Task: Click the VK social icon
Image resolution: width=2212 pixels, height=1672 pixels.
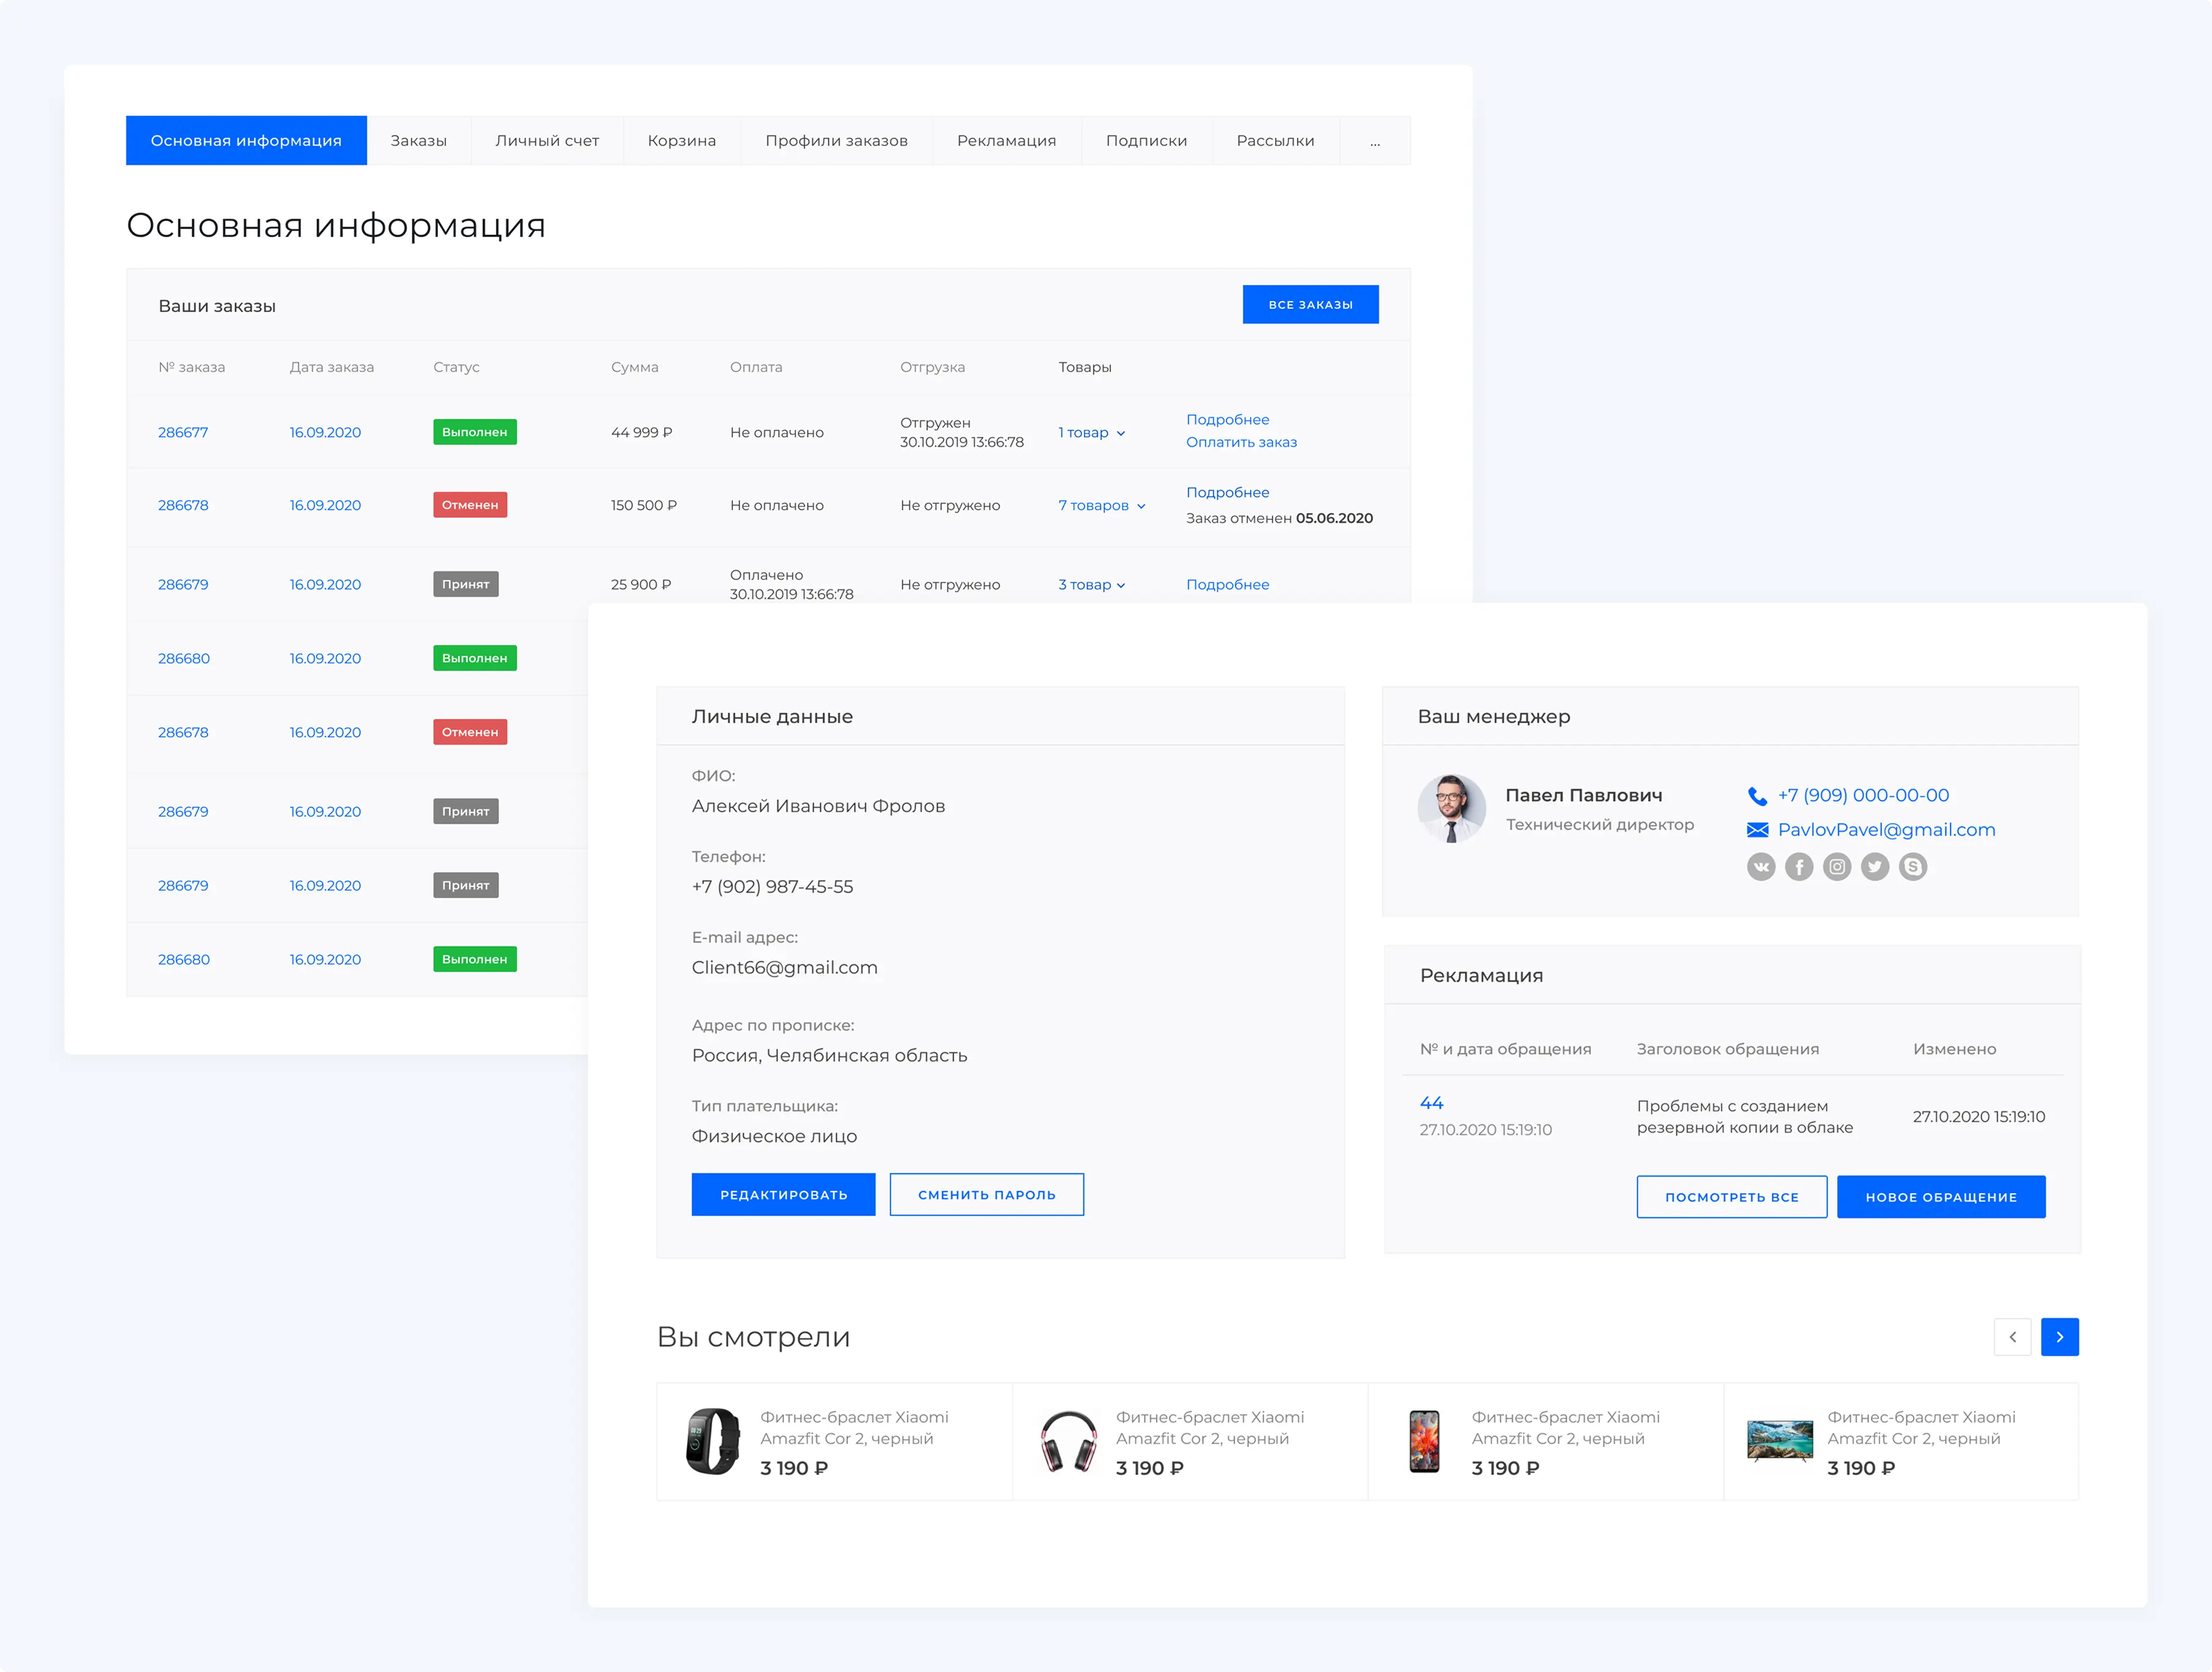Action: 1760,867
